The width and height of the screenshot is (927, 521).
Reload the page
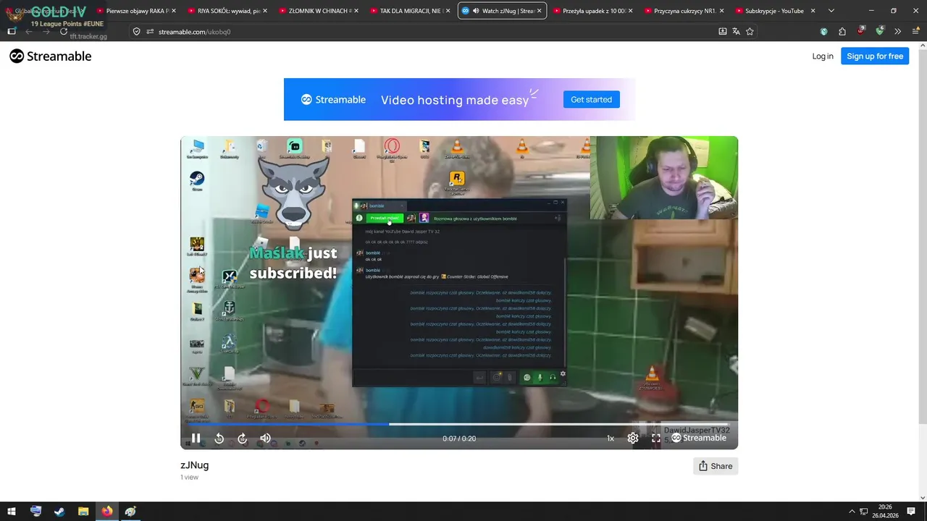pos(64,32)
